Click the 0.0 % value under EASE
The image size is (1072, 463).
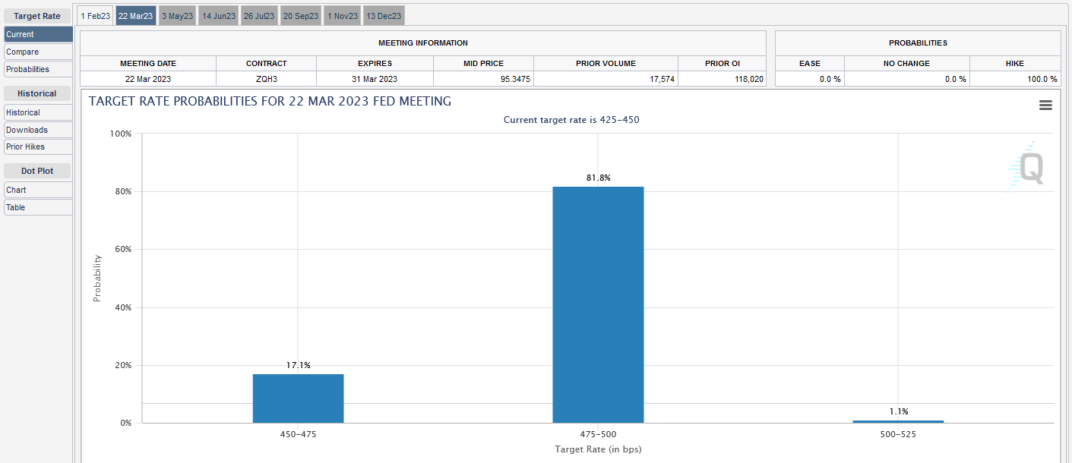(x=830, y=79)
